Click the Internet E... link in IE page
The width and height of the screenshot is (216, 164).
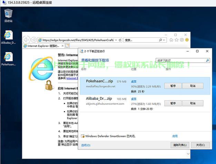click(72, 78)
